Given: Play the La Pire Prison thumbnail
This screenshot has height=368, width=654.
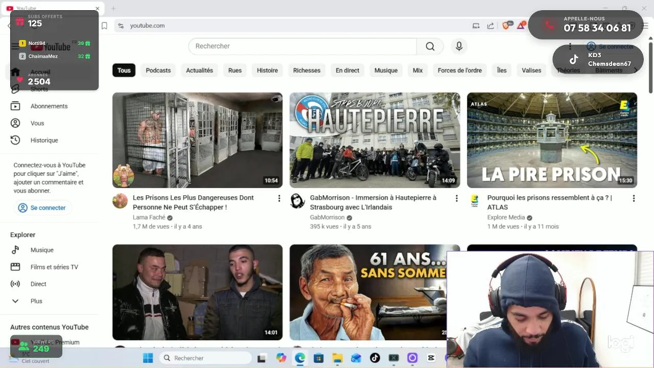Looking at the screenshot, I should point(552,140).
